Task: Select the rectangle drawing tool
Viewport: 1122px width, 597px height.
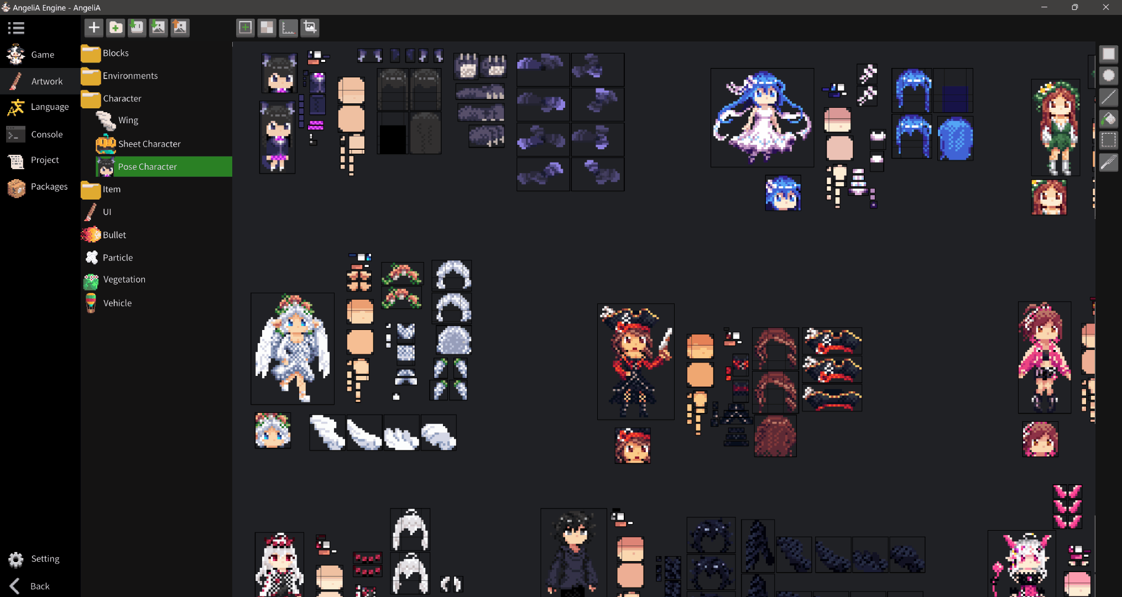Action: pos(1108,54)
